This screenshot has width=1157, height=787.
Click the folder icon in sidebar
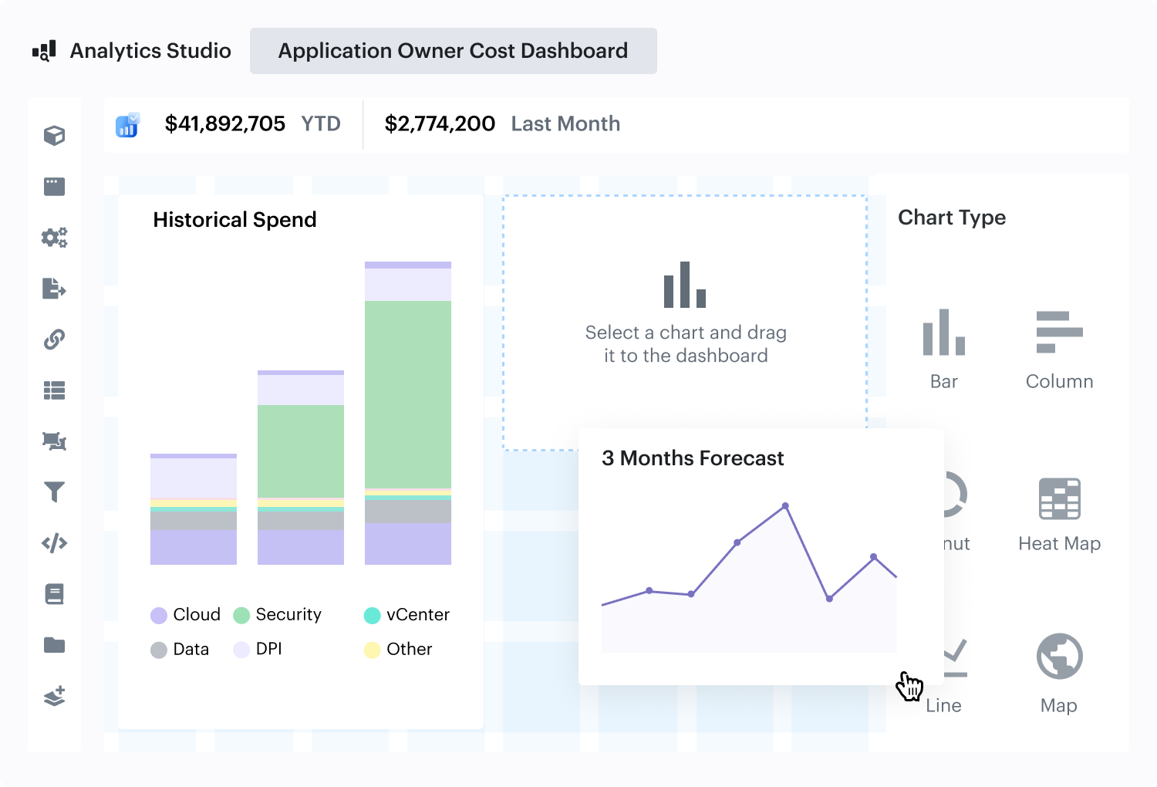pyautogui.click(x=54, y=645)
